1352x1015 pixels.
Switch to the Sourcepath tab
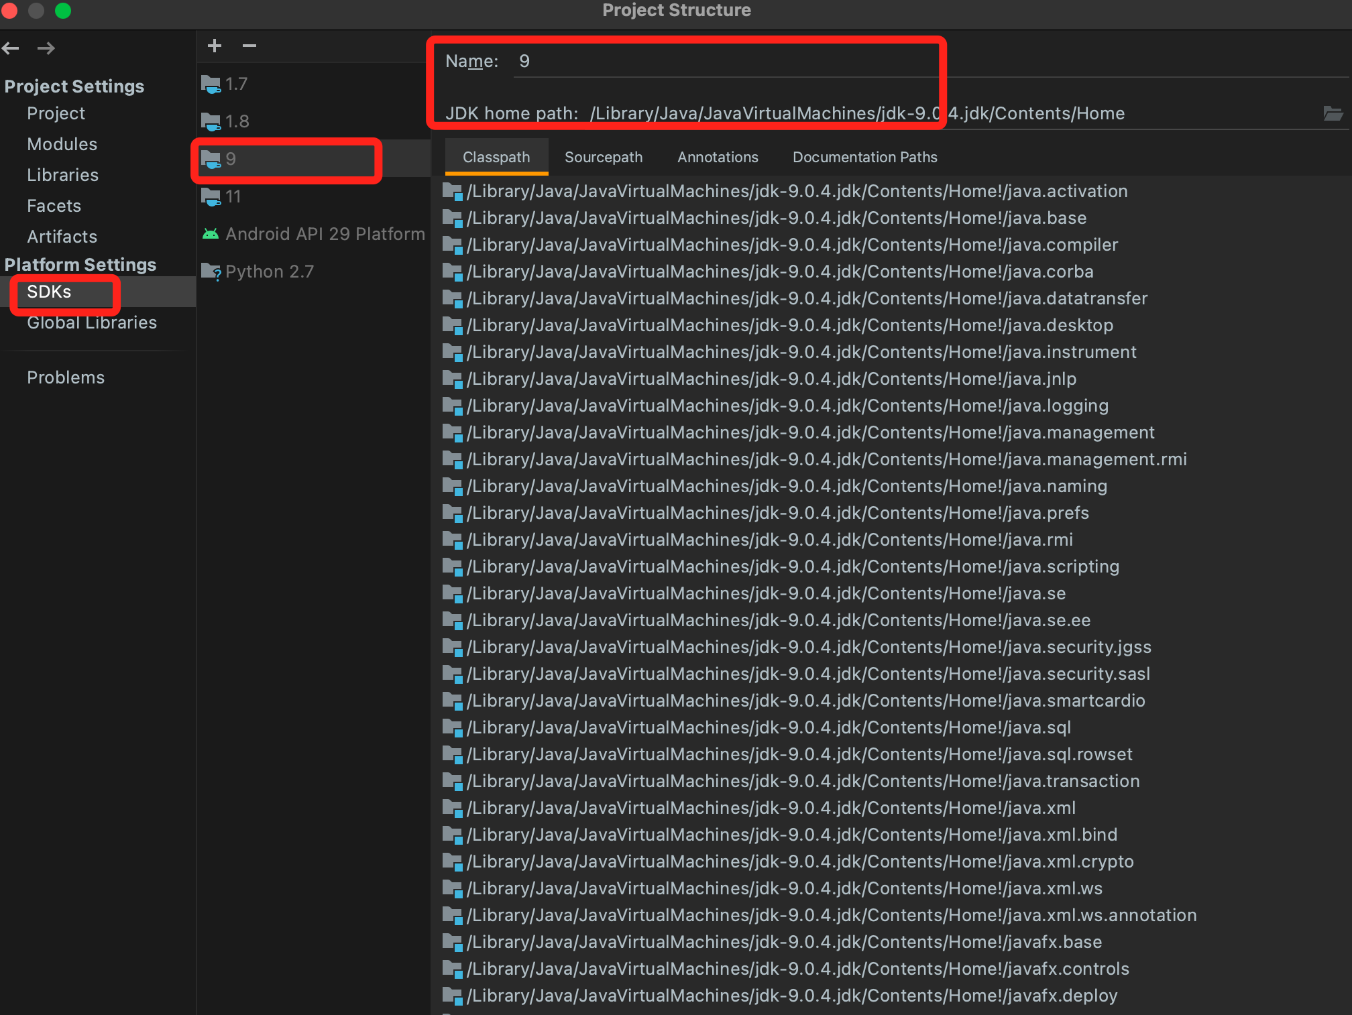coord(603,157)
